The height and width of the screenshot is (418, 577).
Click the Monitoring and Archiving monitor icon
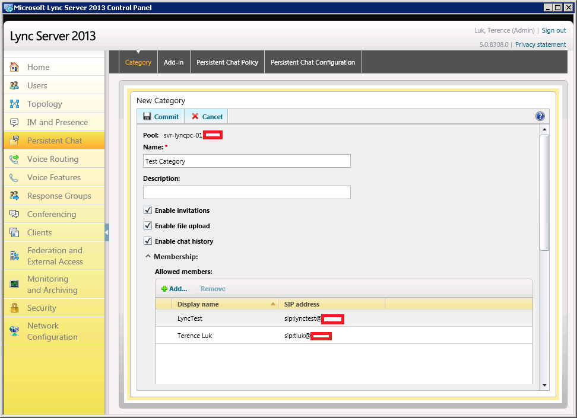14,284
